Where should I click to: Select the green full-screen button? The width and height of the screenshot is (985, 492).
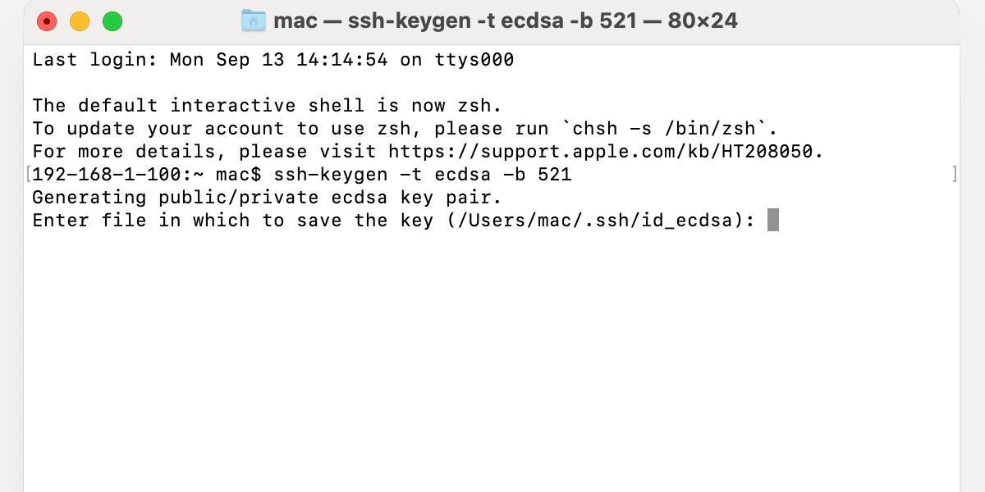pyautogui.click(x=112, y=20)
